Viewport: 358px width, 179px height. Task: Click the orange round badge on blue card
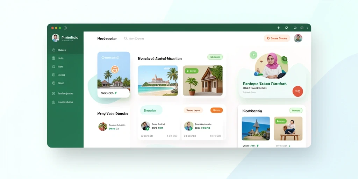click(x=115, y=69)
